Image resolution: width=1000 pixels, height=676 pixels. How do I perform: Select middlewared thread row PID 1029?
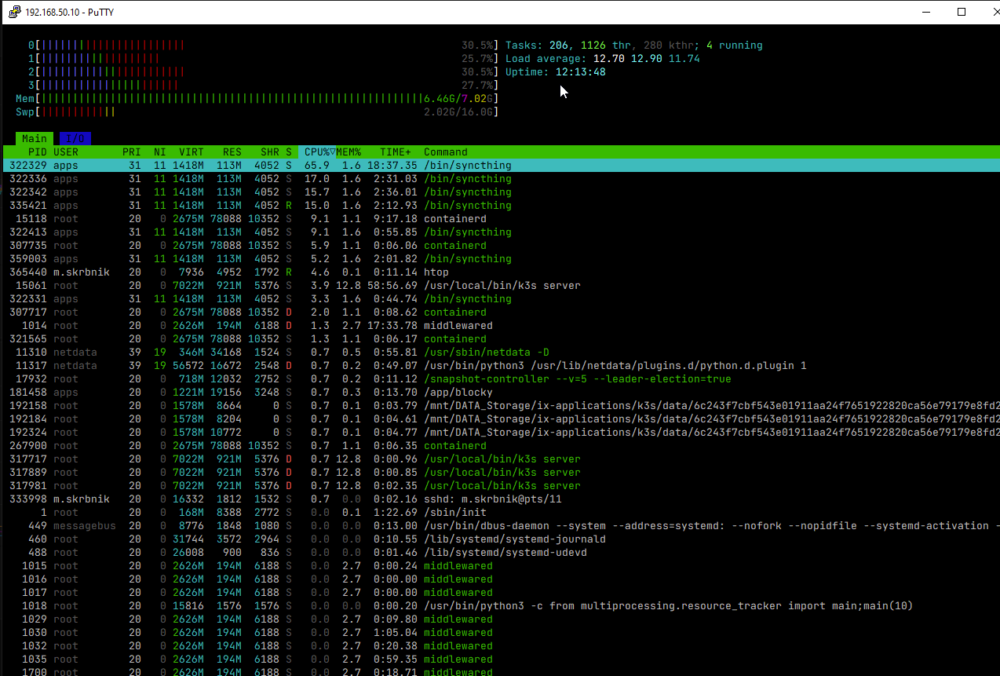(502, 619)
